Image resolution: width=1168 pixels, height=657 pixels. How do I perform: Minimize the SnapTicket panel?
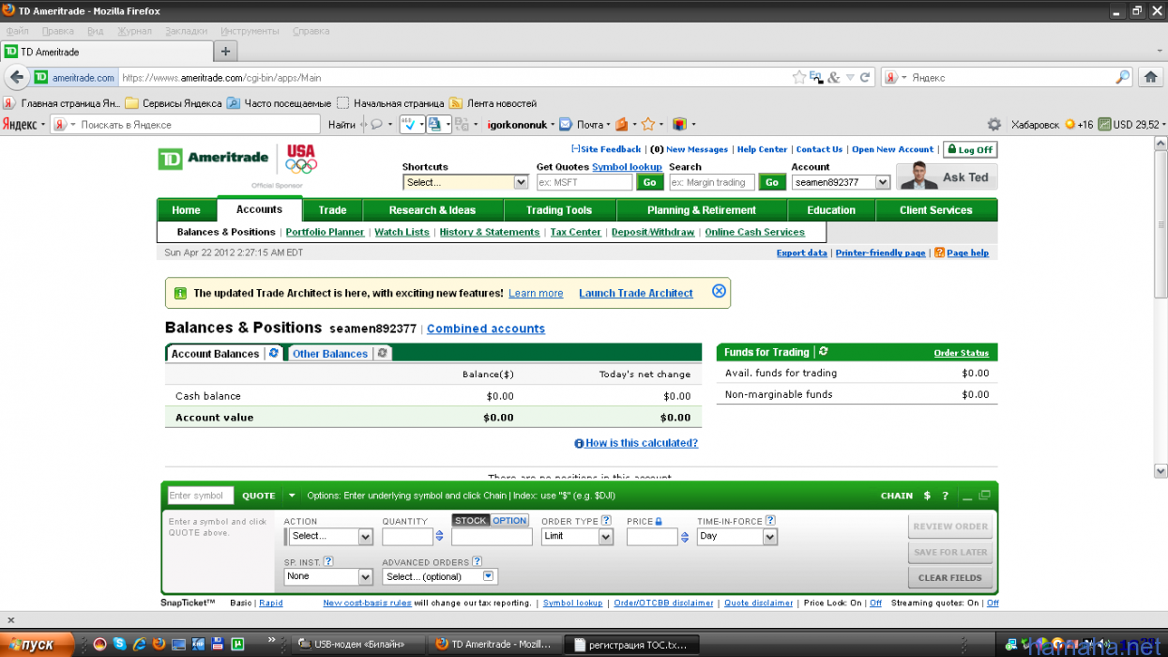pyautogui.click(x=968, y=496)
